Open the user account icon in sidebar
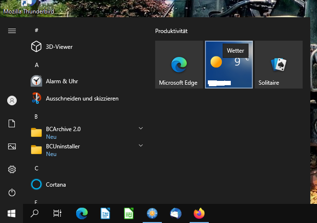This screenshot has width=317, height=223. [x=12, y=100]
